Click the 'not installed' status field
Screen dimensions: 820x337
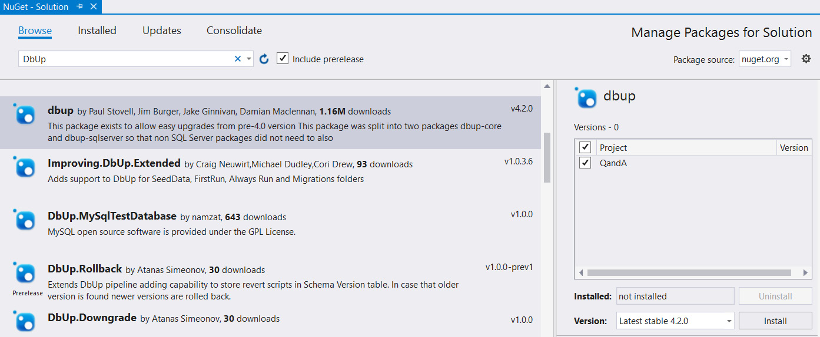click(675, 296)
